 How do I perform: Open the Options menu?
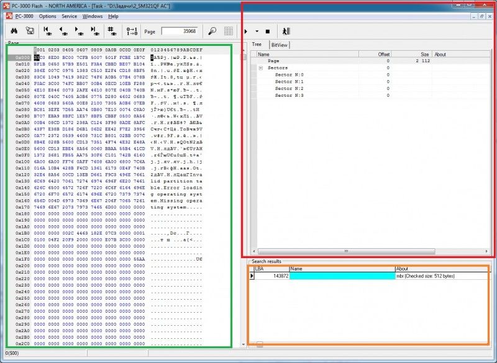click(48, 16)
